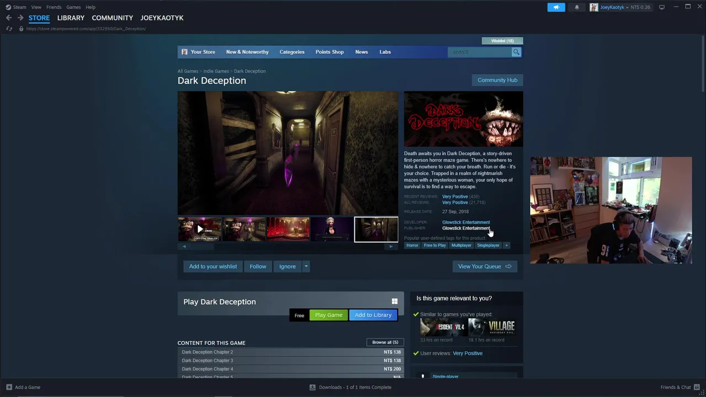Viewport: 706px width, 397px height.
Task: Select the Horror tag
Action: 413,245
